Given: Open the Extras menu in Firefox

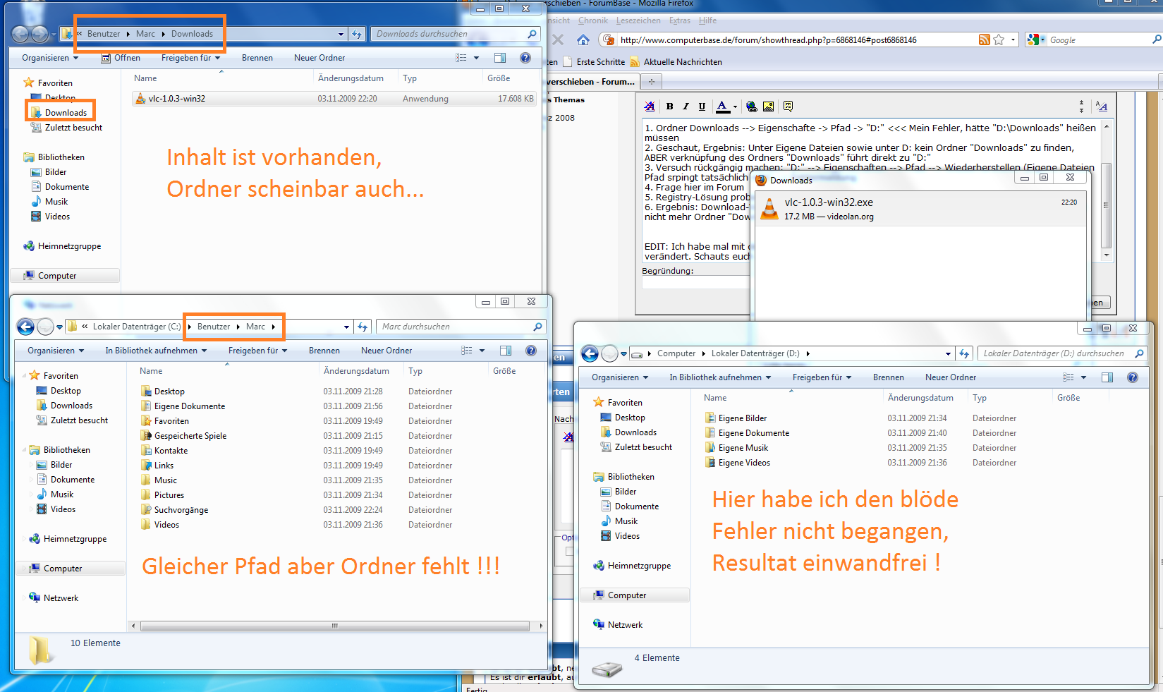Looking at the screenshot, I should (x=680, y=20).
